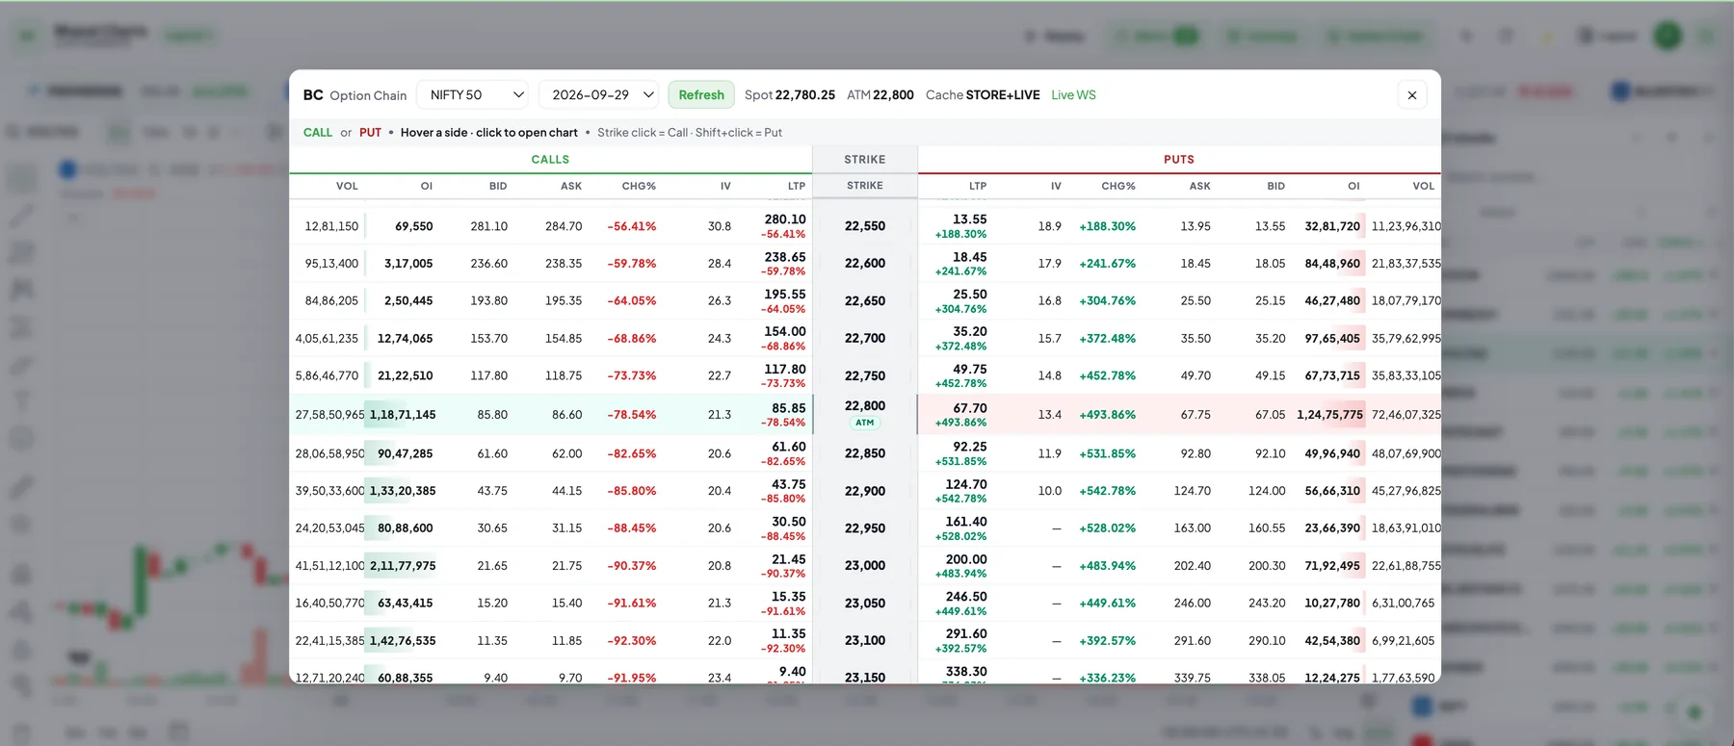Click the Calls LTP column header

[x=797, y=186]
